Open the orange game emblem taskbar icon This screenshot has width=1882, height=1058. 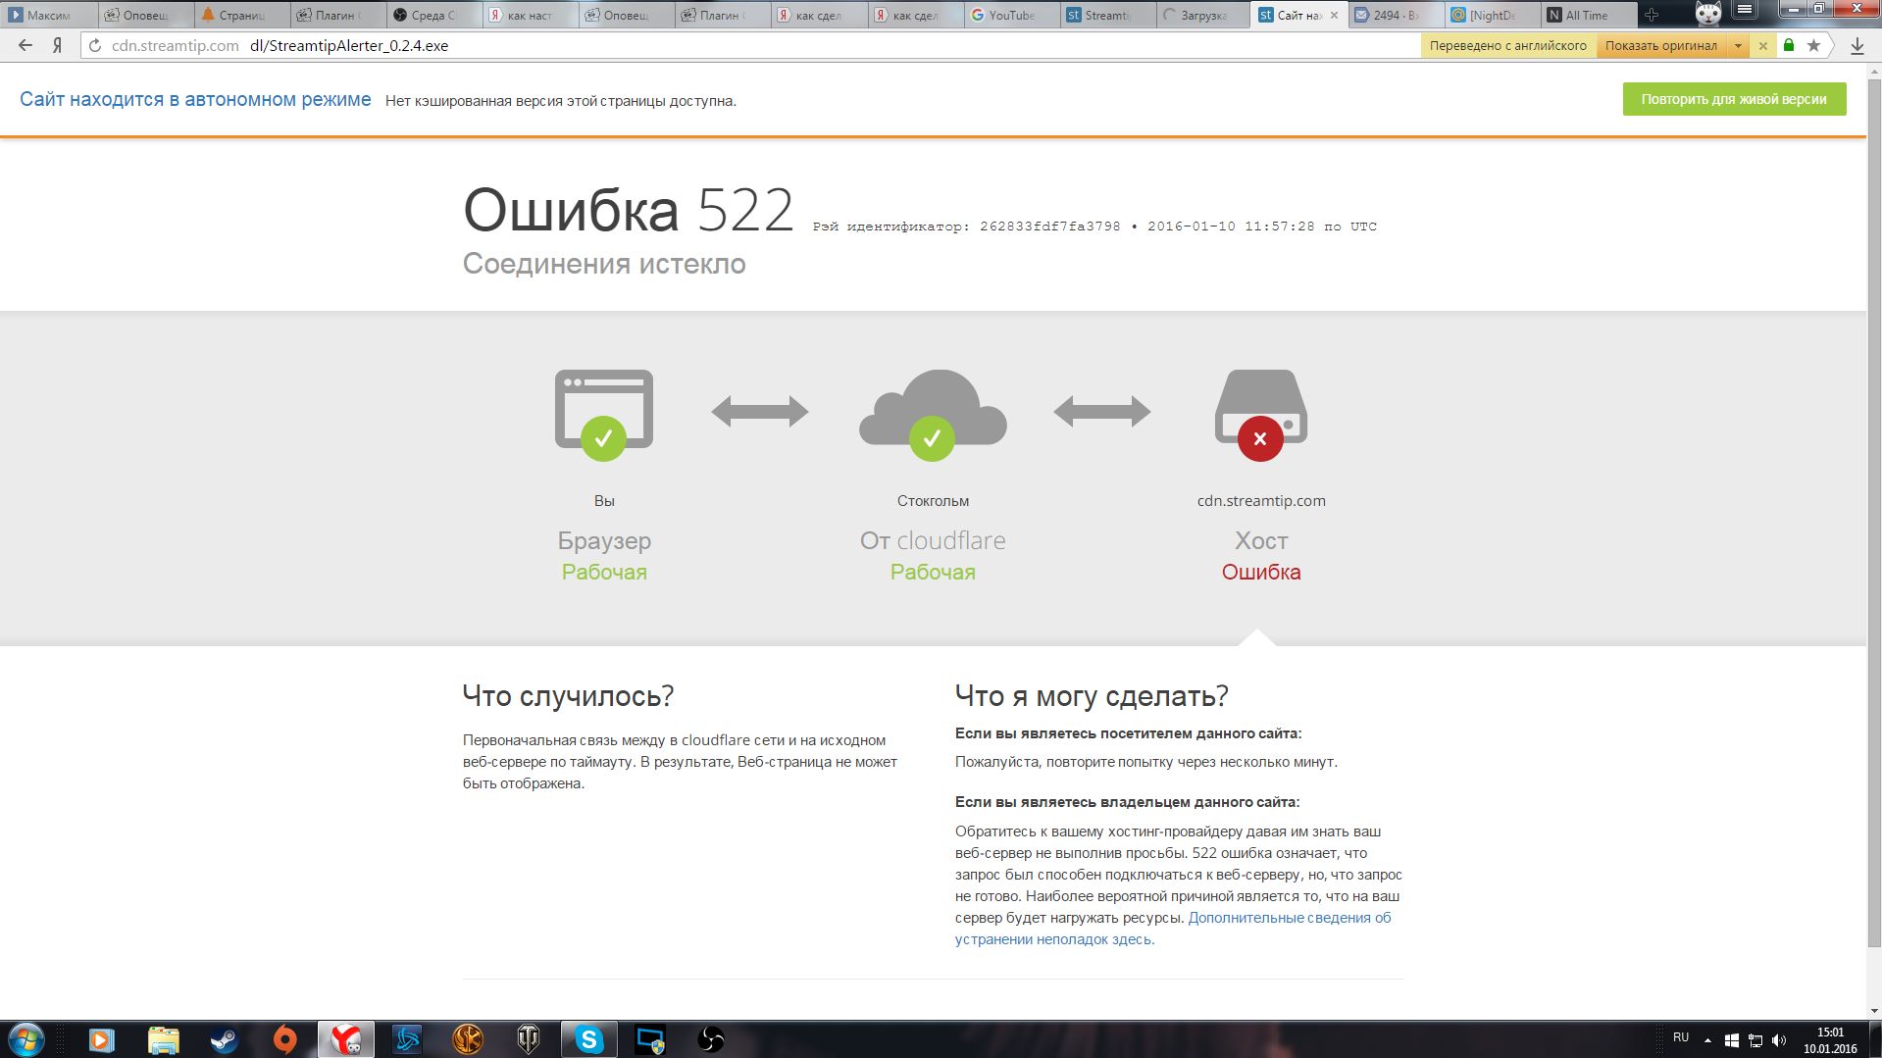pos(468,1039)
